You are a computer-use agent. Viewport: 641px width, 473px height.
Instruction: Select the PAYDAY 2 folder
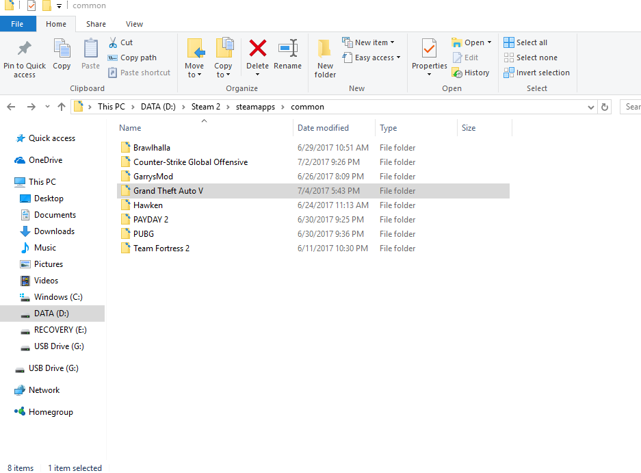[x=313, y=220]
